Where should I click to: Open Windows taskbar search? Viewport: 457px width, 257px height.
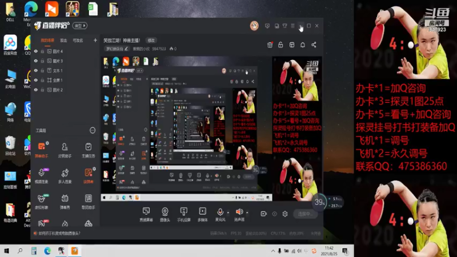point(20,251)
